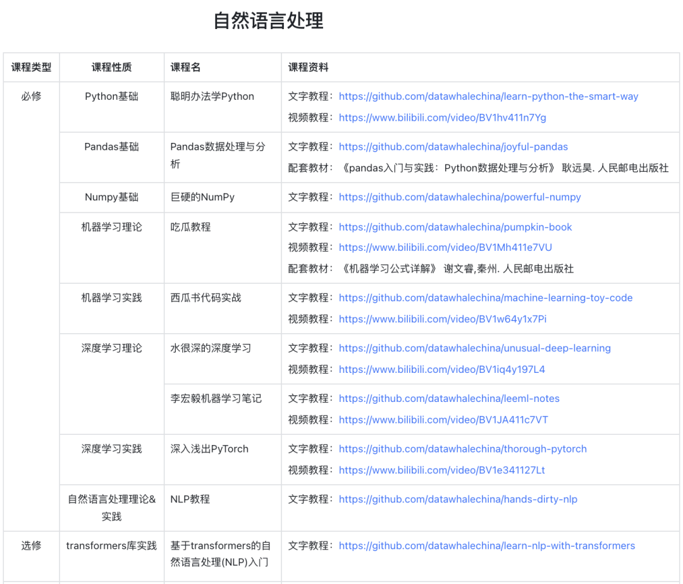Open the joyful-pandas GitHub link
Image resolution: width=683 pixels, height=584 pixels.
(x=453, y=147)
